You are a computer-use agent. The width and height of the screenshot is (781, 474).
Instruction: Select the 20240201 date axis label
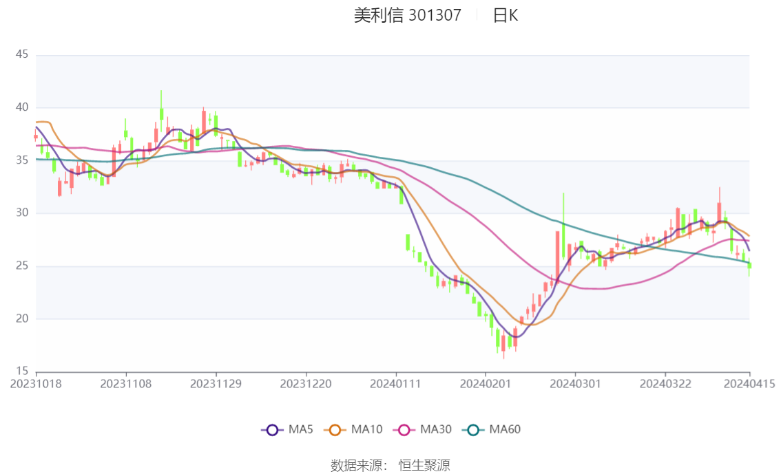[x=485, y=384]
